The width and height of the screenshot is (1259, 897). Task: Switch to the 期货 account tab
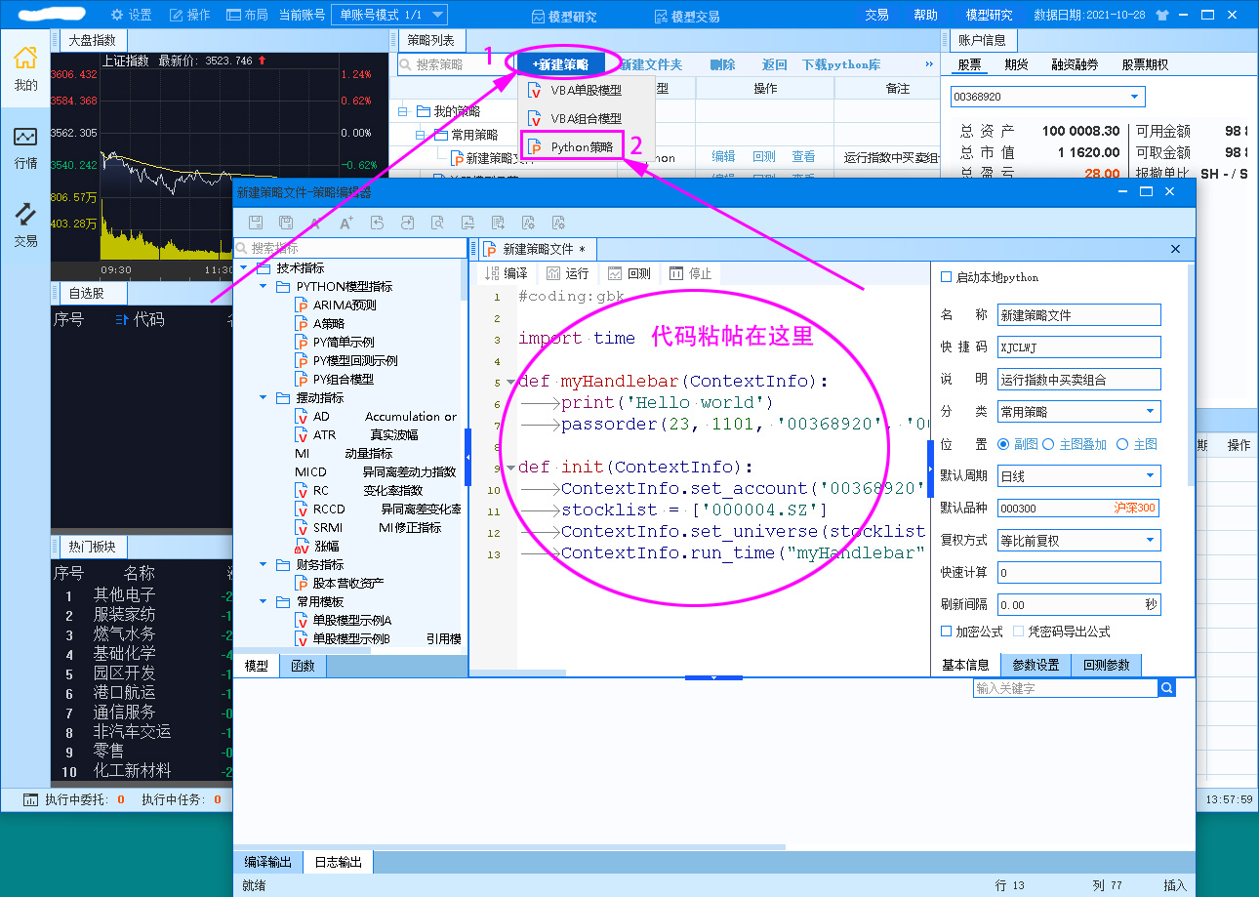pos(1016,64)
